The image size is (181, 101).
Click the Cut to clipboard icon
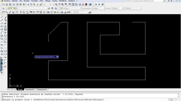(28, 4)
